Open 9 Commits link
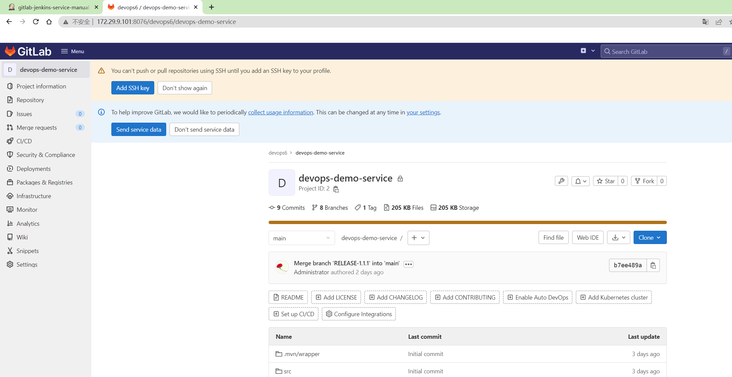Viewport: 732px width, 377px height. pos(287,207)
